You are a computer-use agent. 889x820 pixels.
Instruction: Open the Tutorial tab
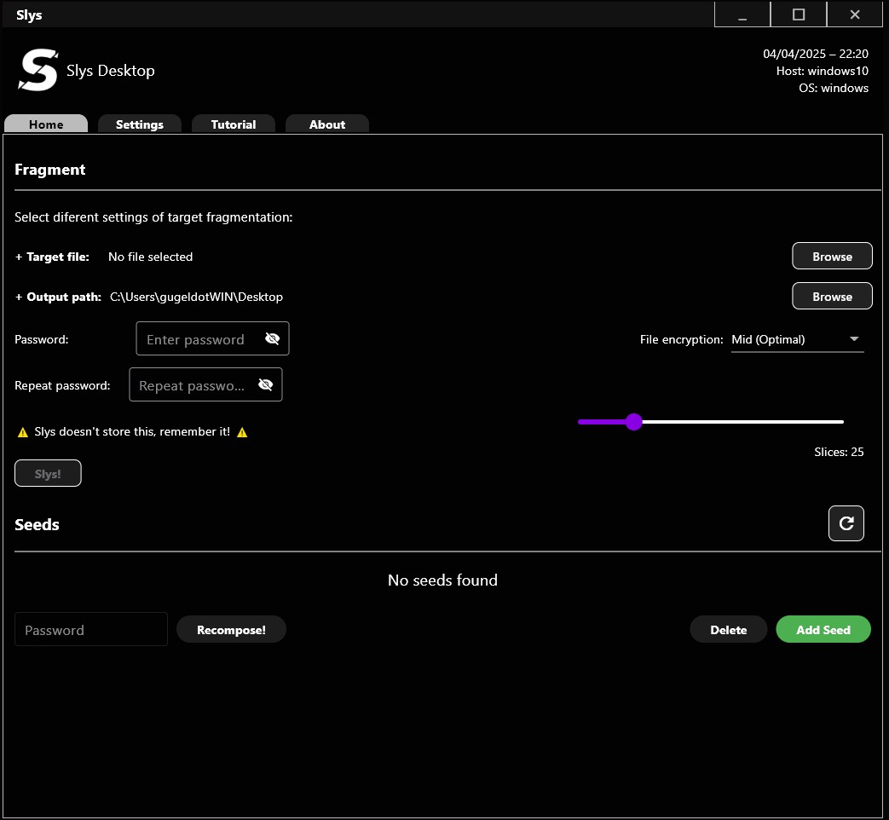pos(233,124)
